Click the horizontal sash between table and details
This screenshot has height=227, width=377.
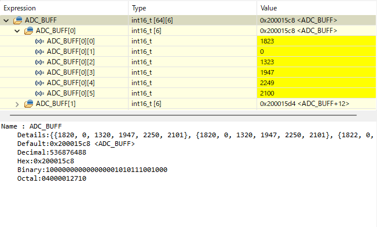tap(183, 115)
